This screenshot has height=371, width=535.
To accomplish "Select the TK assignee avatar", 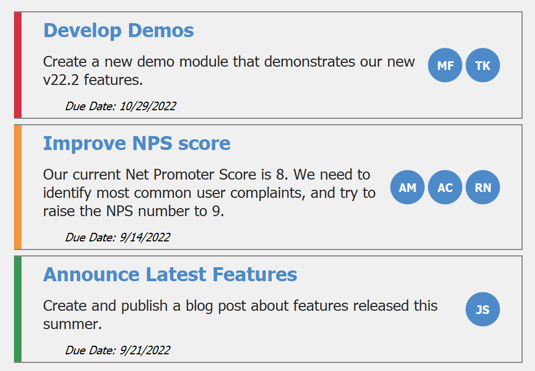I will tap(483, 66).
